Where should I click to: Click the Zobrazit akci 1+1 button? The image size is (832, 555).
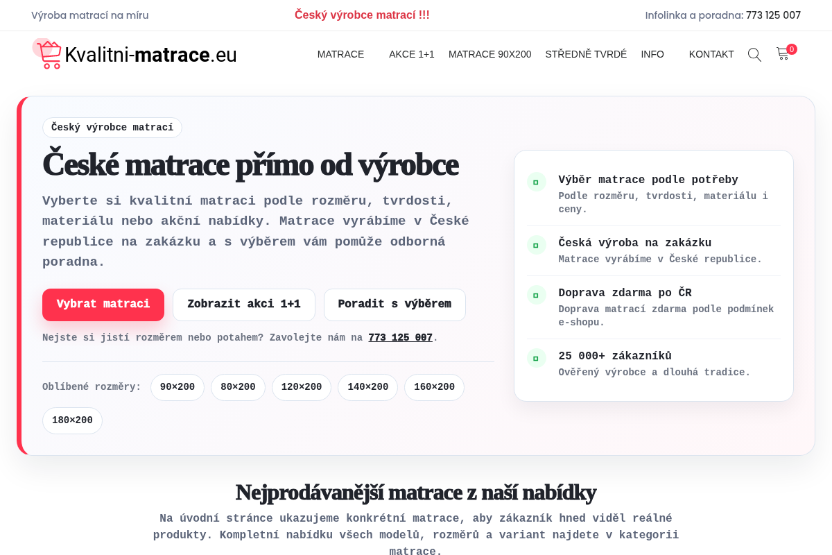click(244, 305)
